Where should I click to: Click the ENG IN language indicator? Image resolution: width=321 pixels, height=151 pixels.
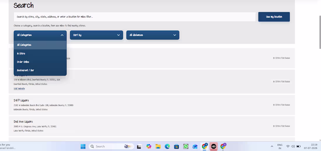point(280,146)
